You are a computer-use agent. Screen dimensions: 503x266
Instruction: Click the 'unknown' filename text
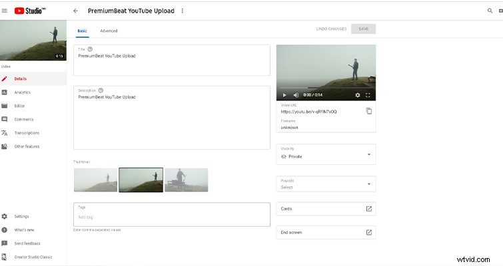(x=289, y=128)
